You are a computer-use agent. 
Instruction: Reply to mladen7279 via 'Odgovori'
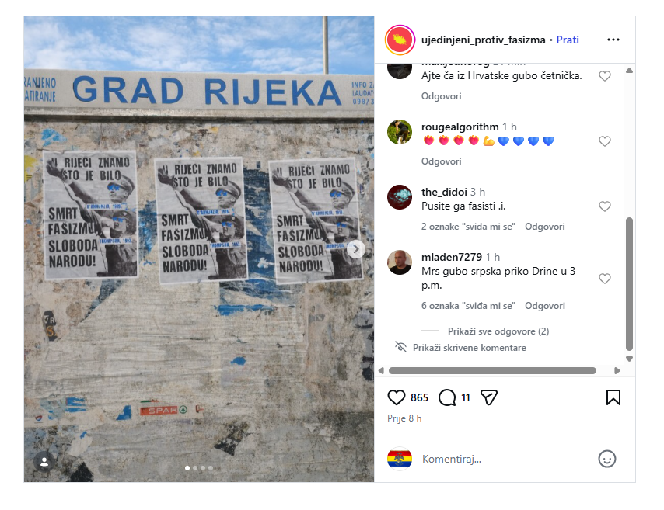coord(545,306)
